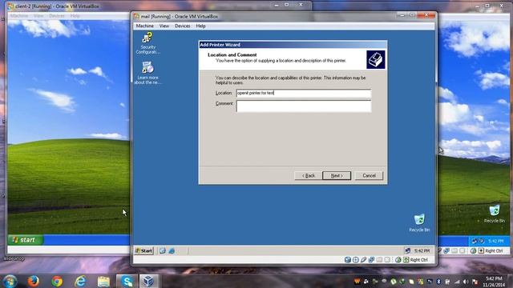Cancel the Add Printer Wizard

coord(369,176)
